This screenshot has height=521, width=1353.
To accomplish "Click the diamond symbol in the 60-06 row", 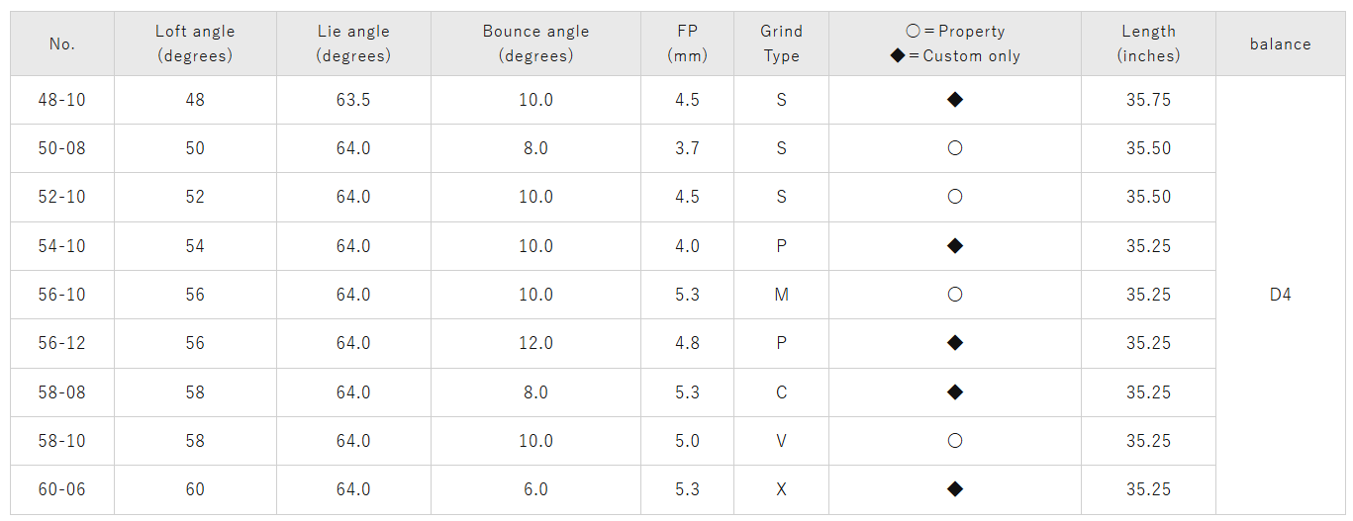I will (955, 489).
